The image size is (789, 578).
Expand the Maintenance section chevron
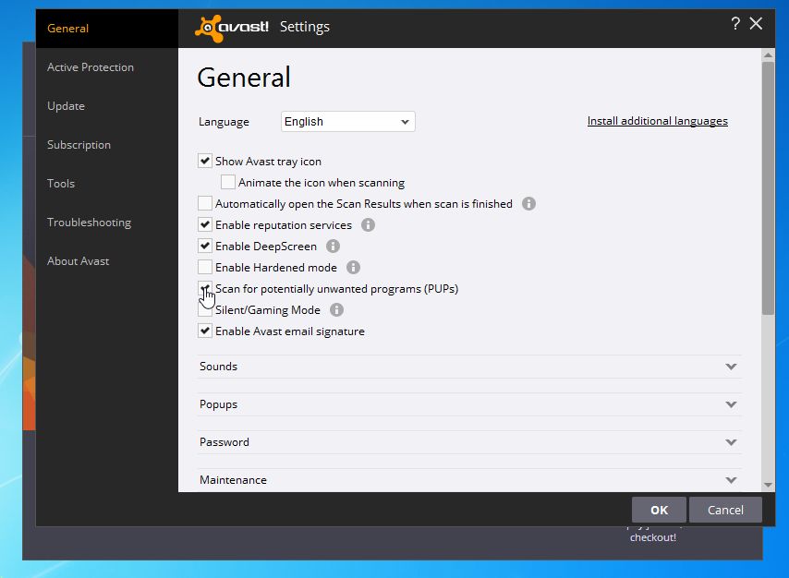731,480
